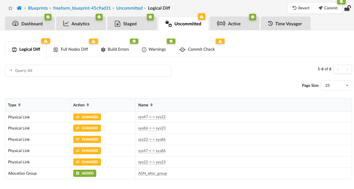Viewport: 354px width, 189px height.
Task: Go to home via house icon
Action: pos(19,8)
